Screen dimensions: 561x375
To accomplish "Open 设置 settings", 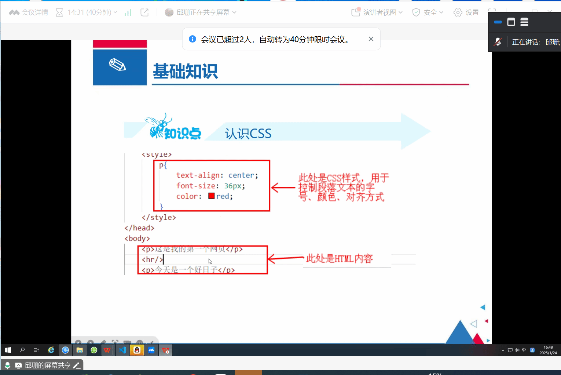I will 466,12.
